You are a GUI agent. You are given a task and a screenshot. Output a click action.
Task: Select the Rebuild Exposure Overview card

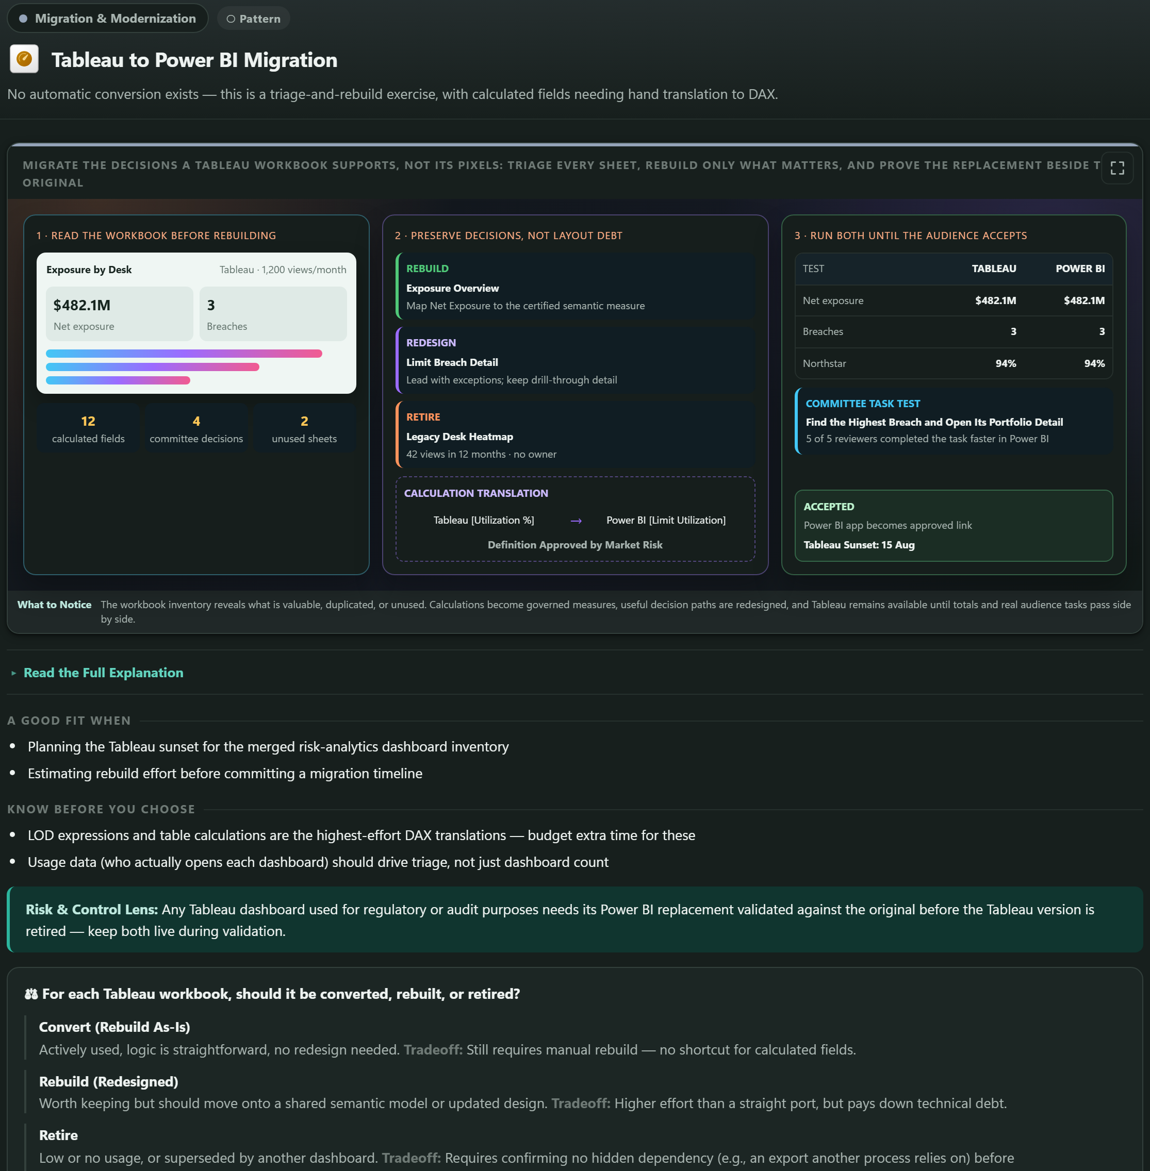(576, 287)
